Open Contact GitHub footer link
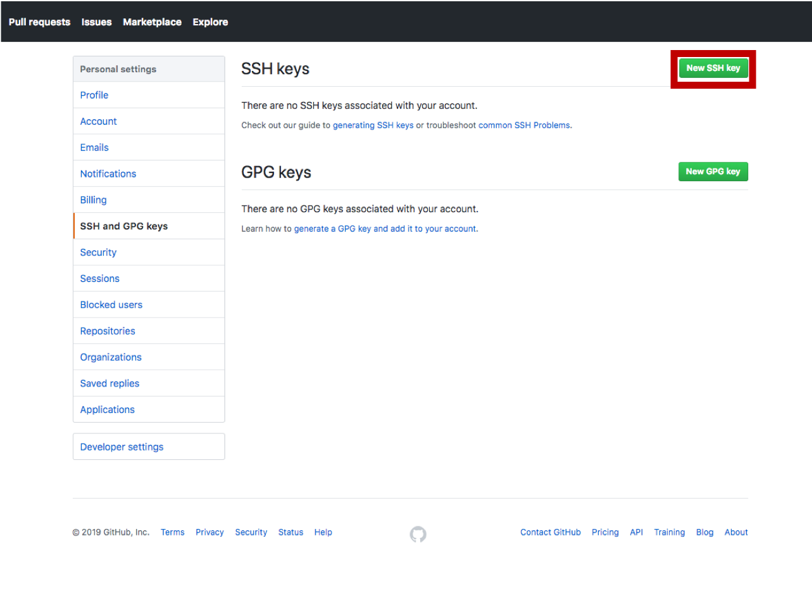812x600 pixels. [x=551, y=532]
